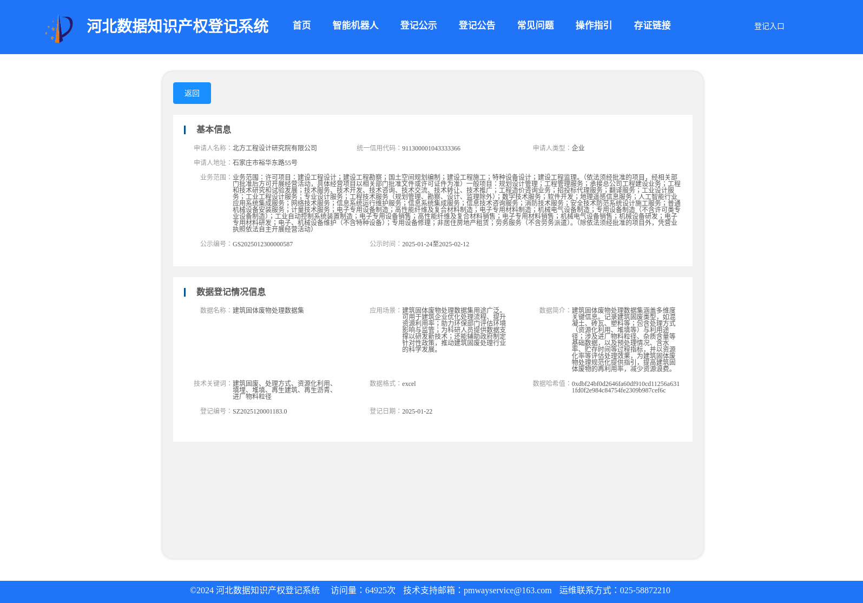
Task: Select address 石家庄市裕华东路55号
Action: click(265, 162)
